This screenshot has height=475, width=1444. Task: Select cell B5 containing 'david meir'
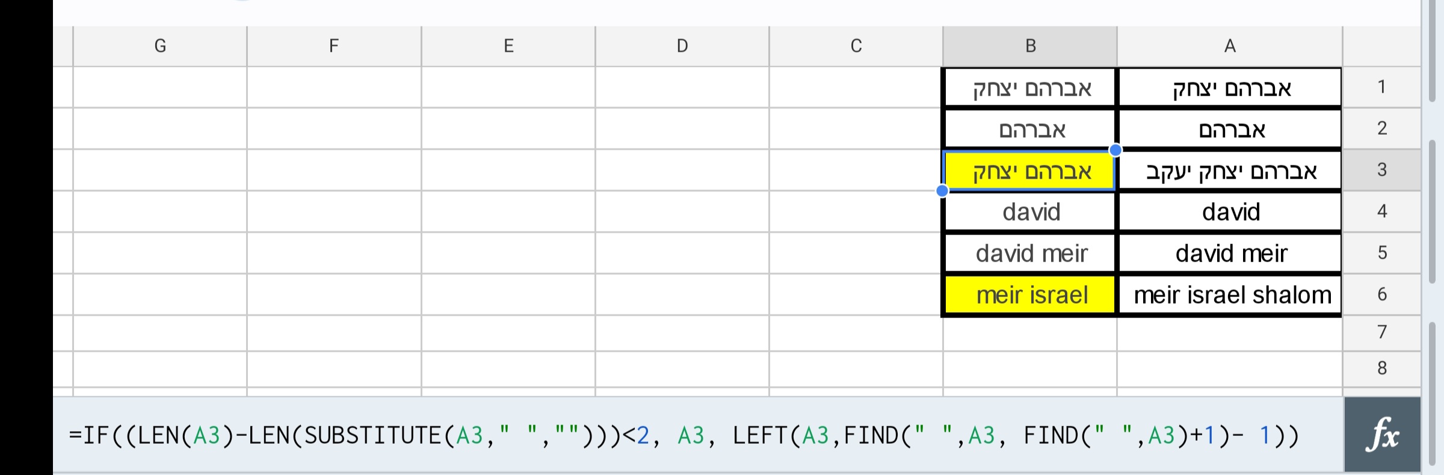pyautogui.click(x=1029, y=253)
